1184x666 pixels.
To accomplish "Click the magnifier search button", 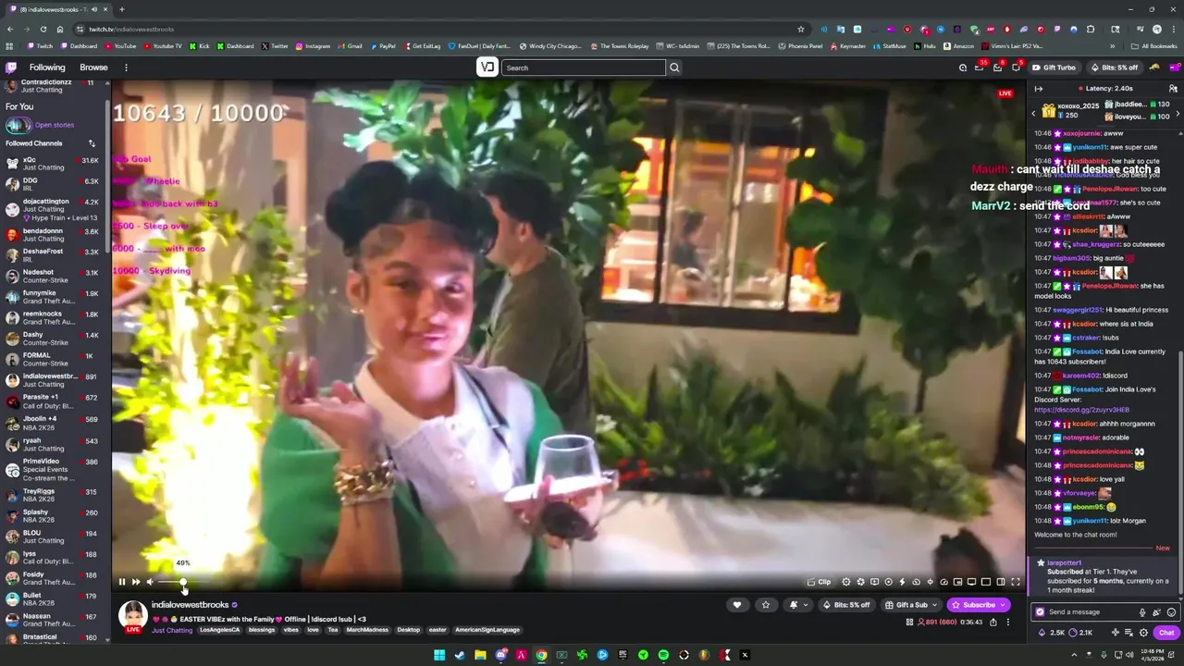I will click(x=674, y=68).
